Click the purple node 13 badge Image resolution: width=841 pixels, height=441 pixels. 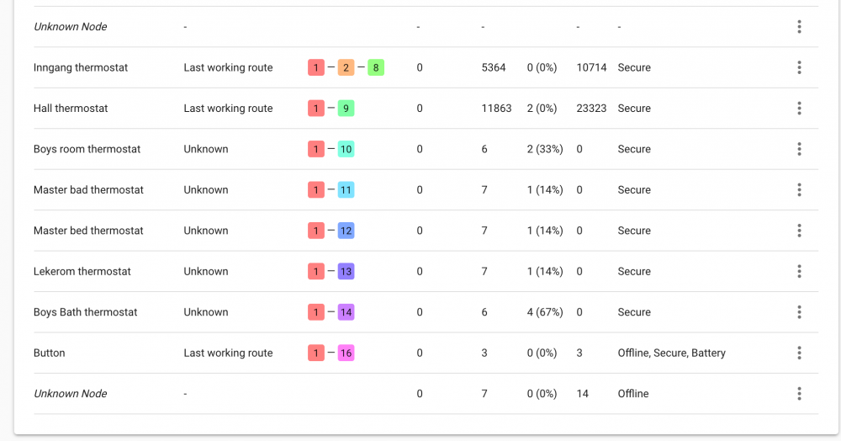[x=346, y=271]
